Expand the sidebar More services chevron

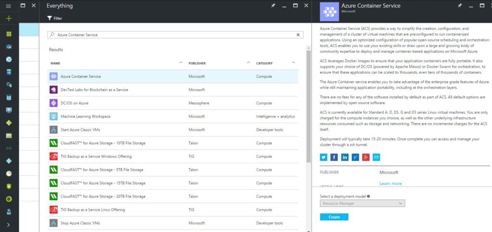click(x=9, y=224)
